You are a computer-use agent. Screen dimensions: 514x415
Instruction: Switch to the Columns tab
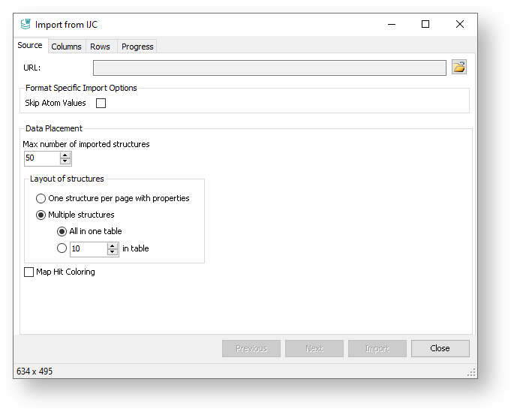66,47
